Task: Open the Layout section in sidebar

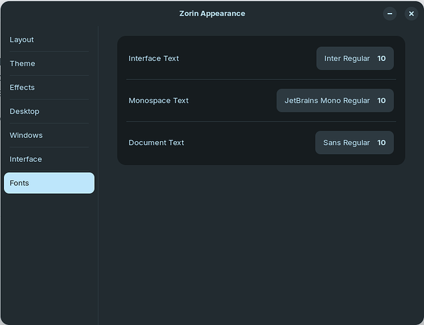Action: point(49,40)
